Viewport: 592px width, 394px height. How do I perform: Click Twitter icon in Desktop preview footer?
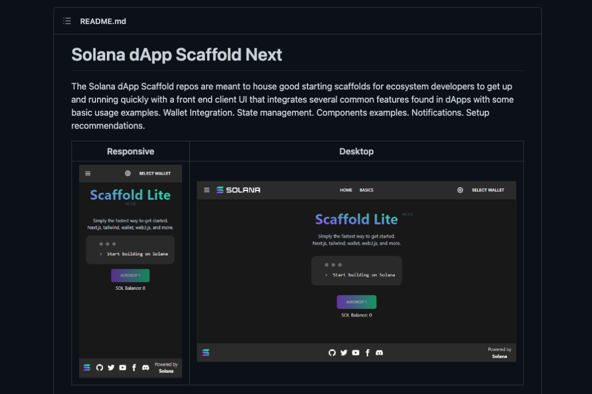[x=344, y=352]
